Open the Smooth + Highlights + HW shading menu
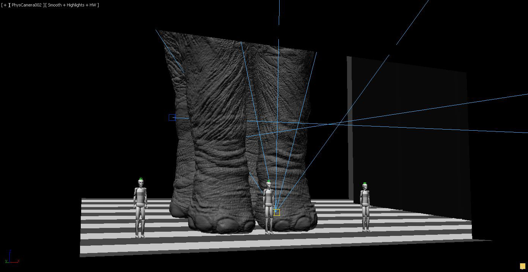 tap(72, 5)
